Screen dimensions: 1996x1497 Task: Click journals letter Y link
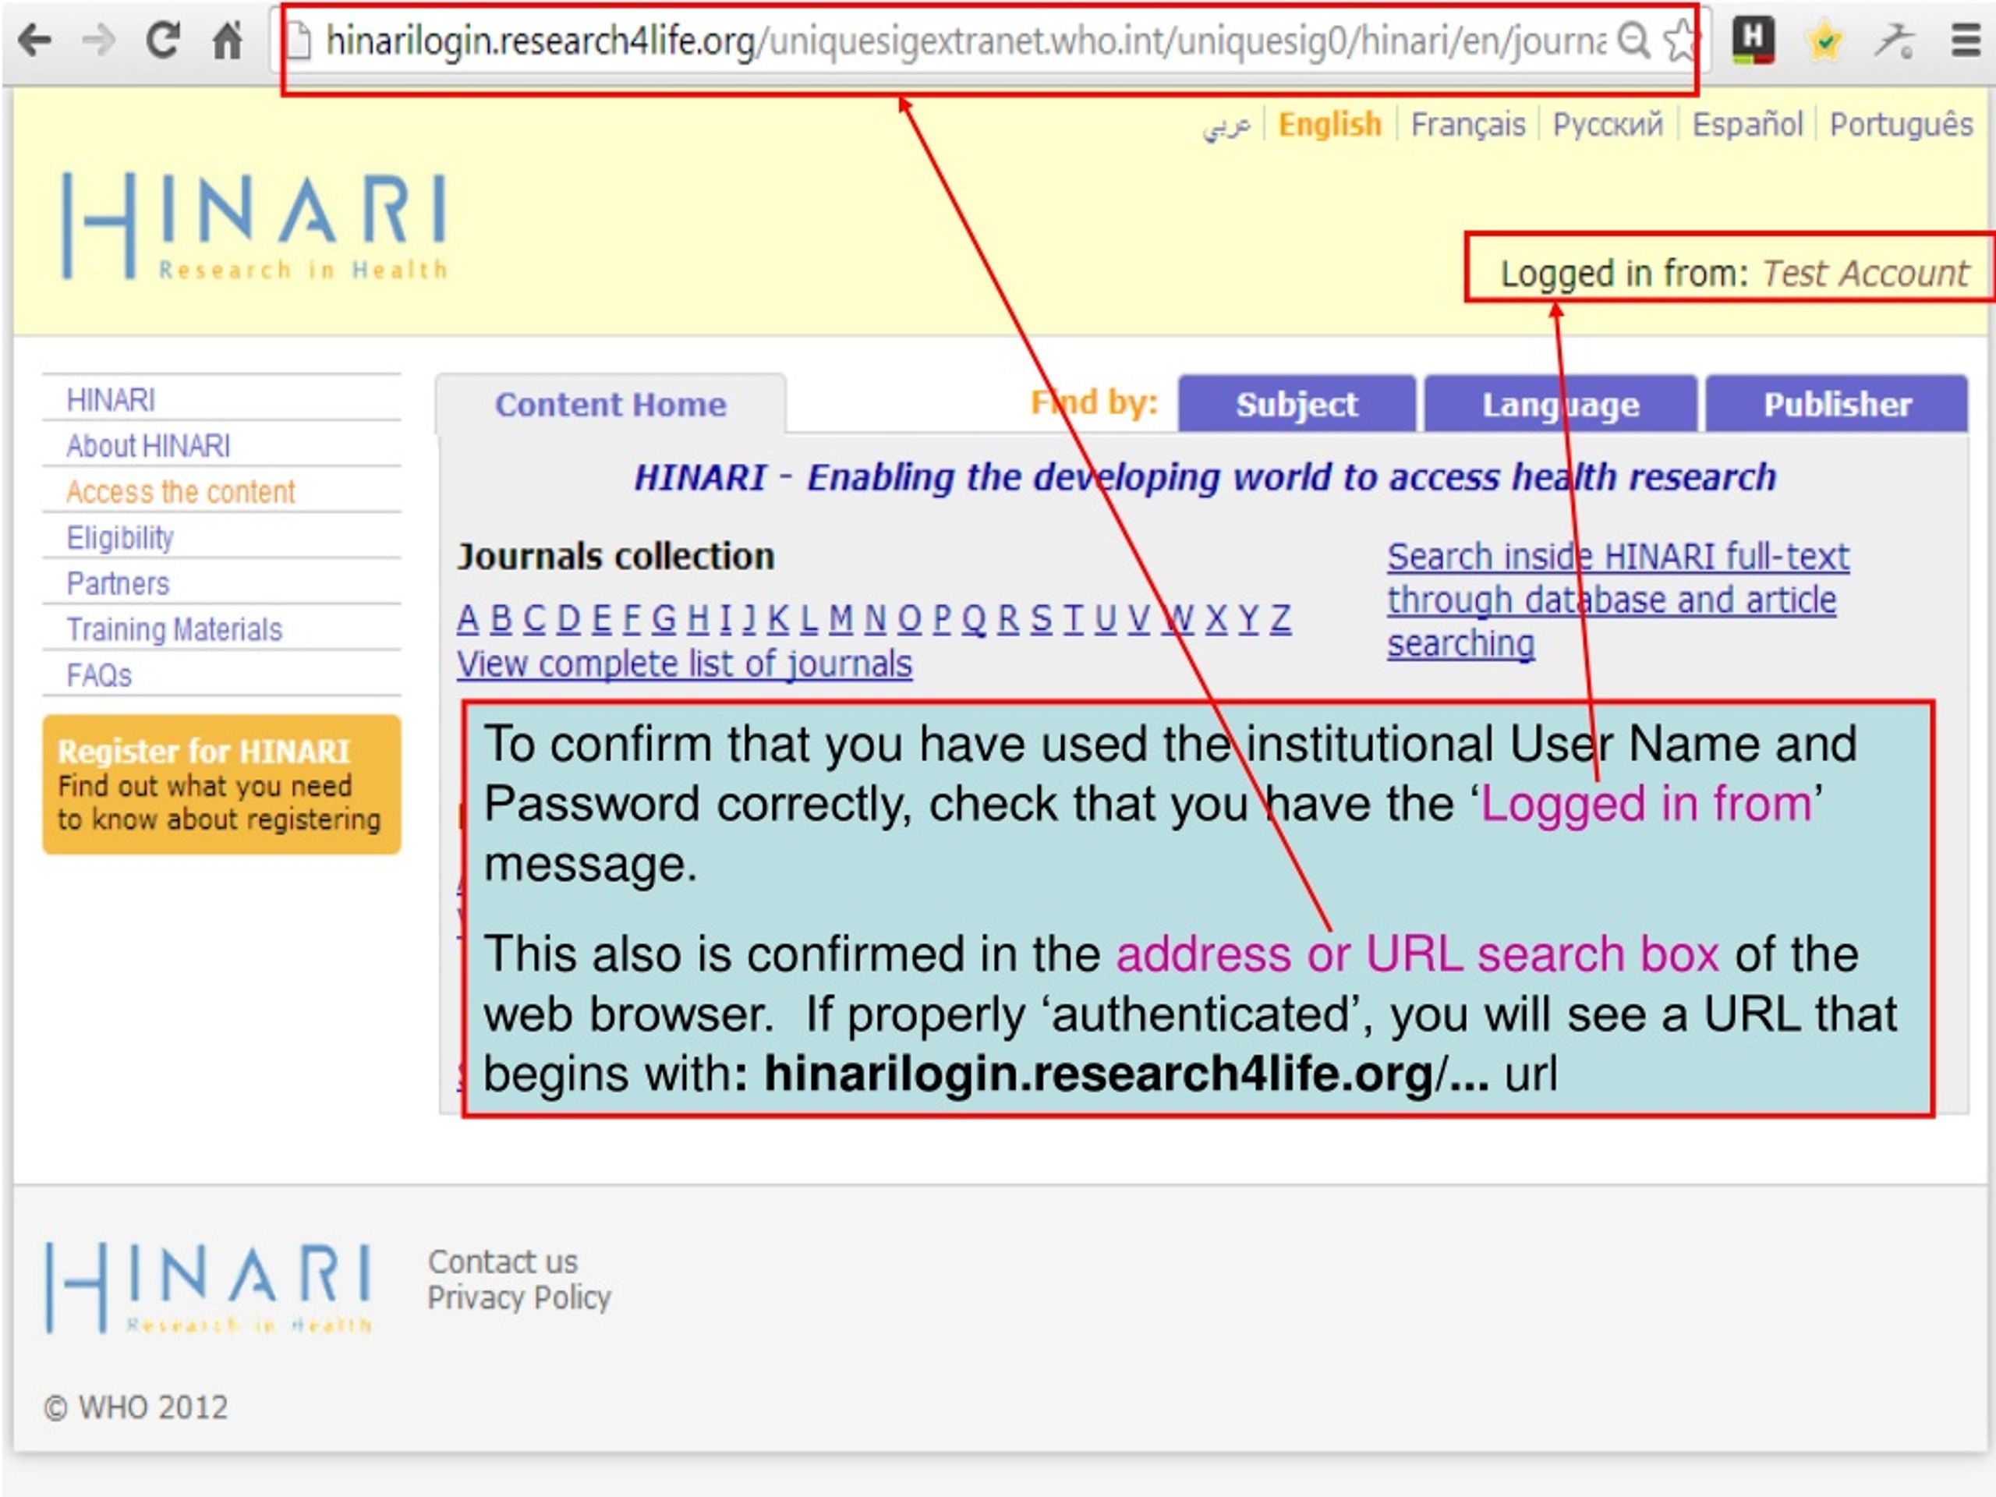[x=1249, y=619]
